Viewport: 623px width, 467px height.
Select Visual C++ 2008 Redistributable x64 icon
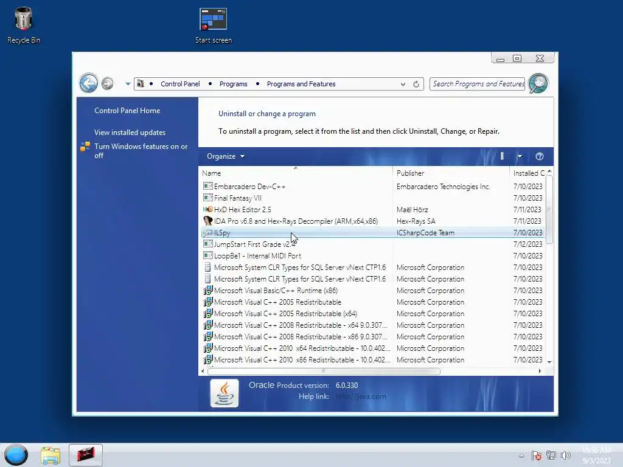click(x=207, y=325)
